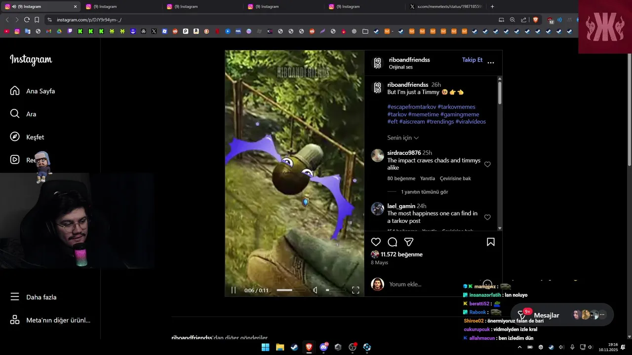Expand '1 yanıtın tümünü gör' replies
Viewport: 632px width, 355px height.
click(425, 192)
